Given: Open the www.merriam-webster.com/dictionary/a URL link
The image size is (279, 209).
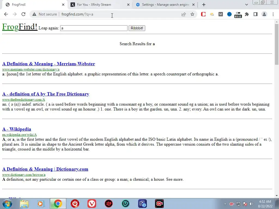Looking at the screenshot, I should (31, 69).
